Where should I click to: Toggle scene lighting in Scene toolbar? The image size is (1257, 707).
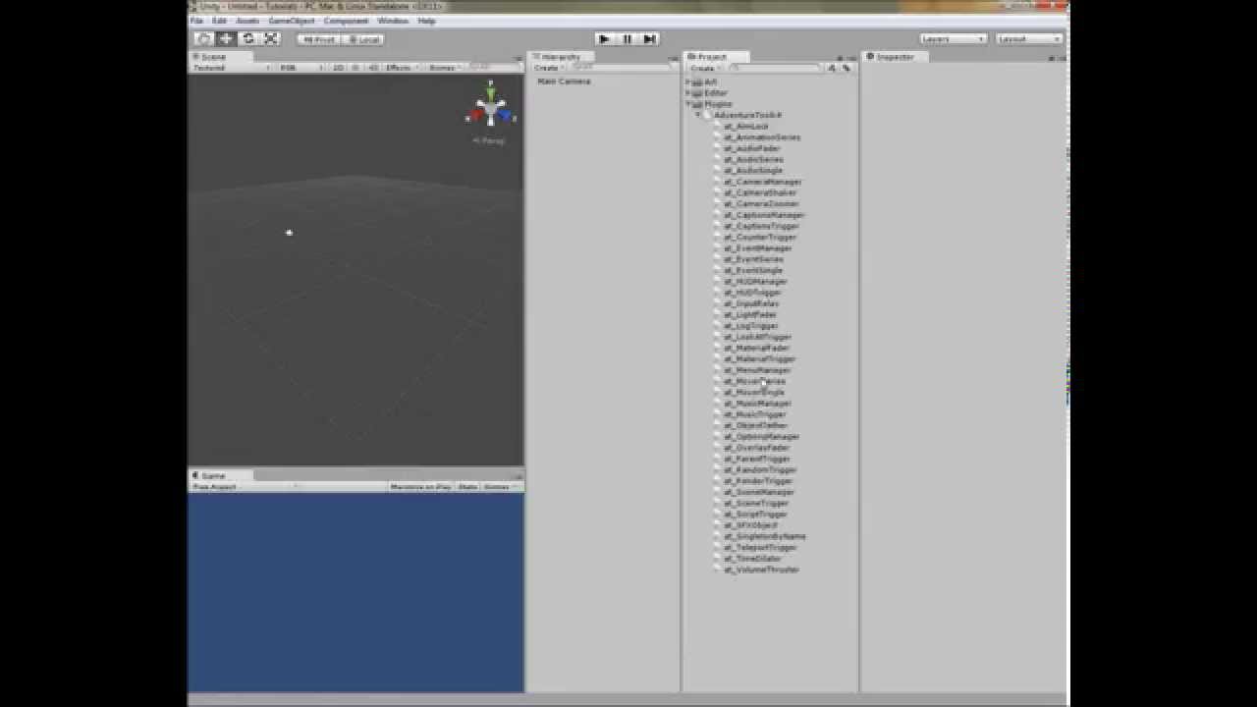coord(355,68)
